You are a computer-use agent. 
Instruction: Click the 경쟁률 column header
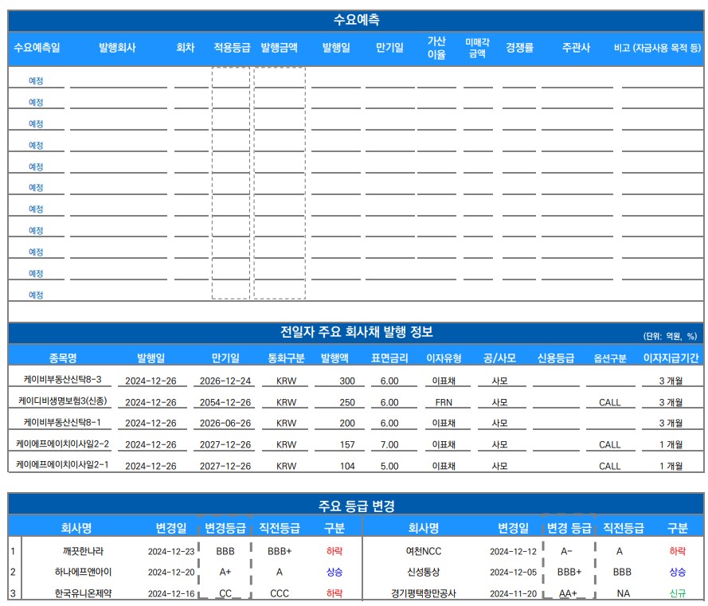tap(519, 48)
